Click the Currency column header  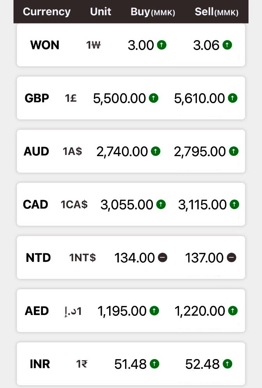(47, 12)
